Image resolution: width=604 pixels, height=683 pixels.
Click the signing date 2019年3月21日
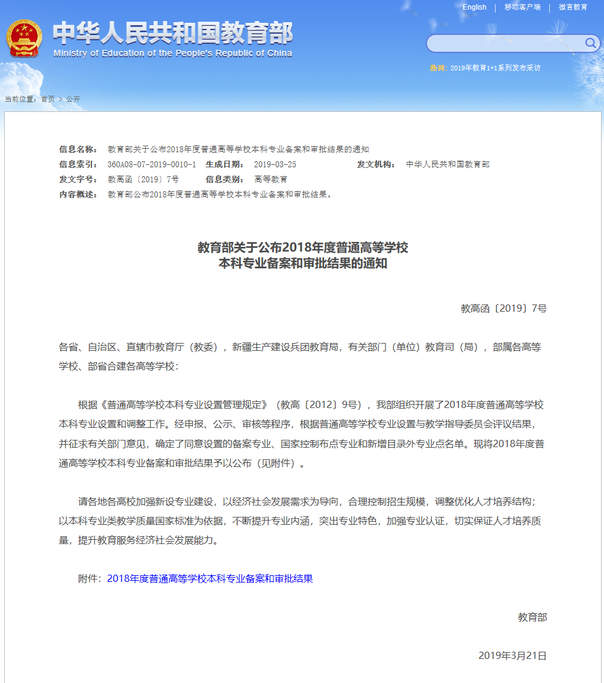[512, 656]
